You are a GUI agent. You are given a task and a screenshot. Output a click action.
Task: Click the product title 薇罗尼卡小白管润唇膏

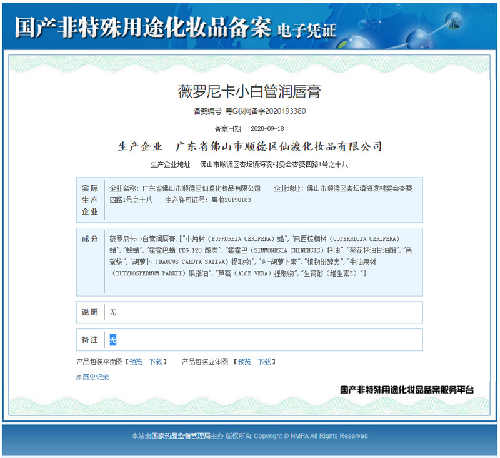249,92
